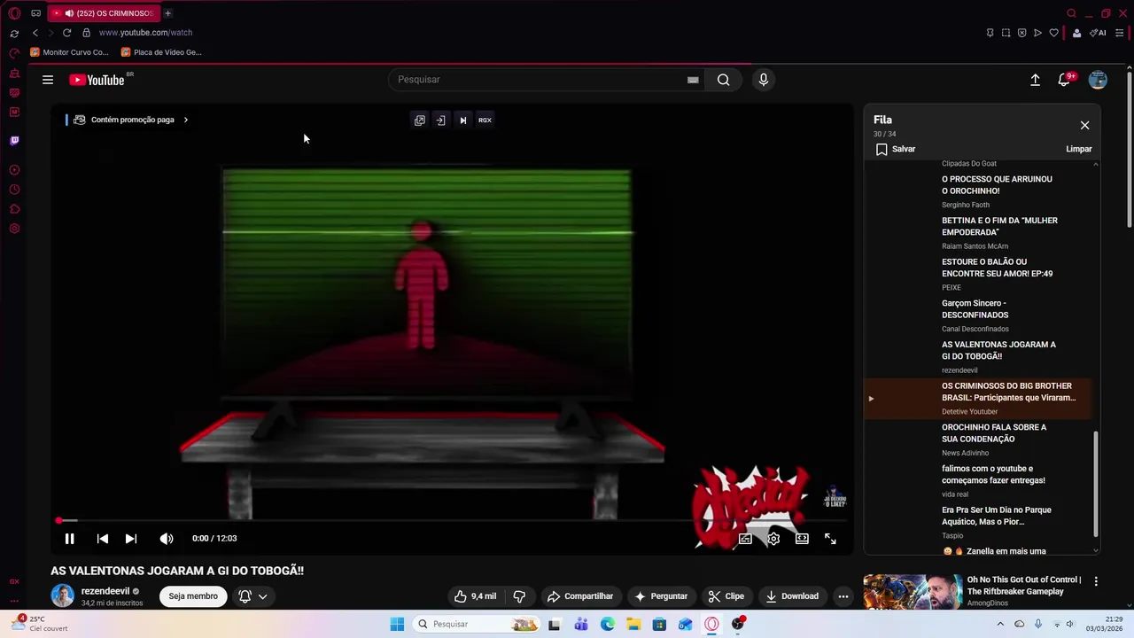Clear the queue with Limpar
Screen dimensions: 1134x638
click(x=1079, y=149)
